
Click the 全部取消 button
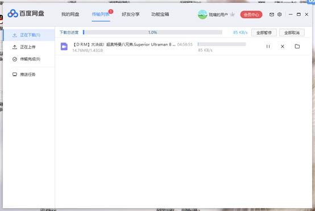292,32
